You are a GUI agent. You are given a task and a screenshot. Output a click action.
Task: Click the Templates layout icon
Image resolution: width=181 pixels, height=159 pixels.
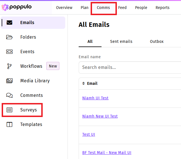[9, 125]
